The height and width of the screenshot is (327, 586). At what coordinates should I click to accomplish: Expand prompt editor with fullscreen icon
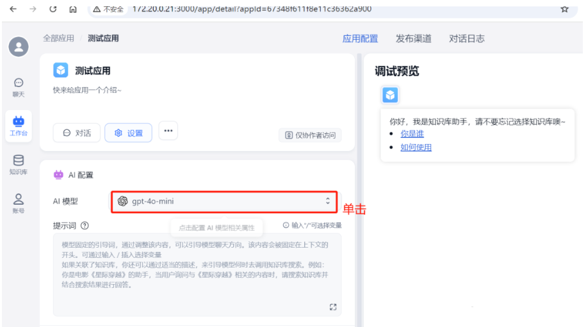coord(333,307)
